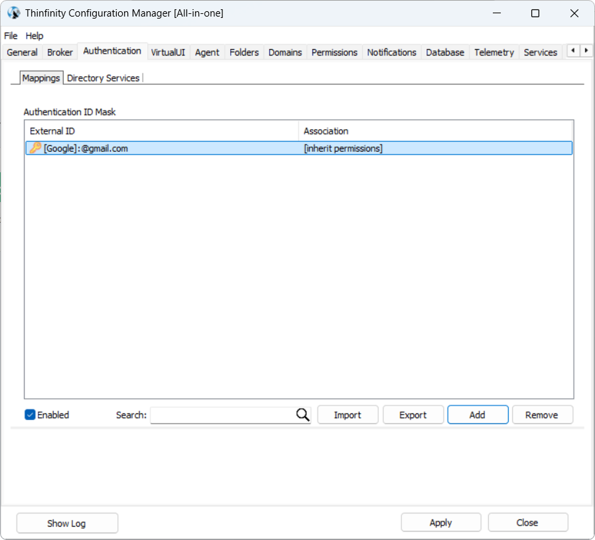Sort by the External ID column header

point(161,131)
